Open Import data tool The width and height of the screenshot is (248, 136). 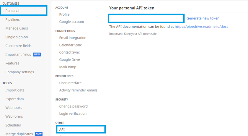pos(15,90)
